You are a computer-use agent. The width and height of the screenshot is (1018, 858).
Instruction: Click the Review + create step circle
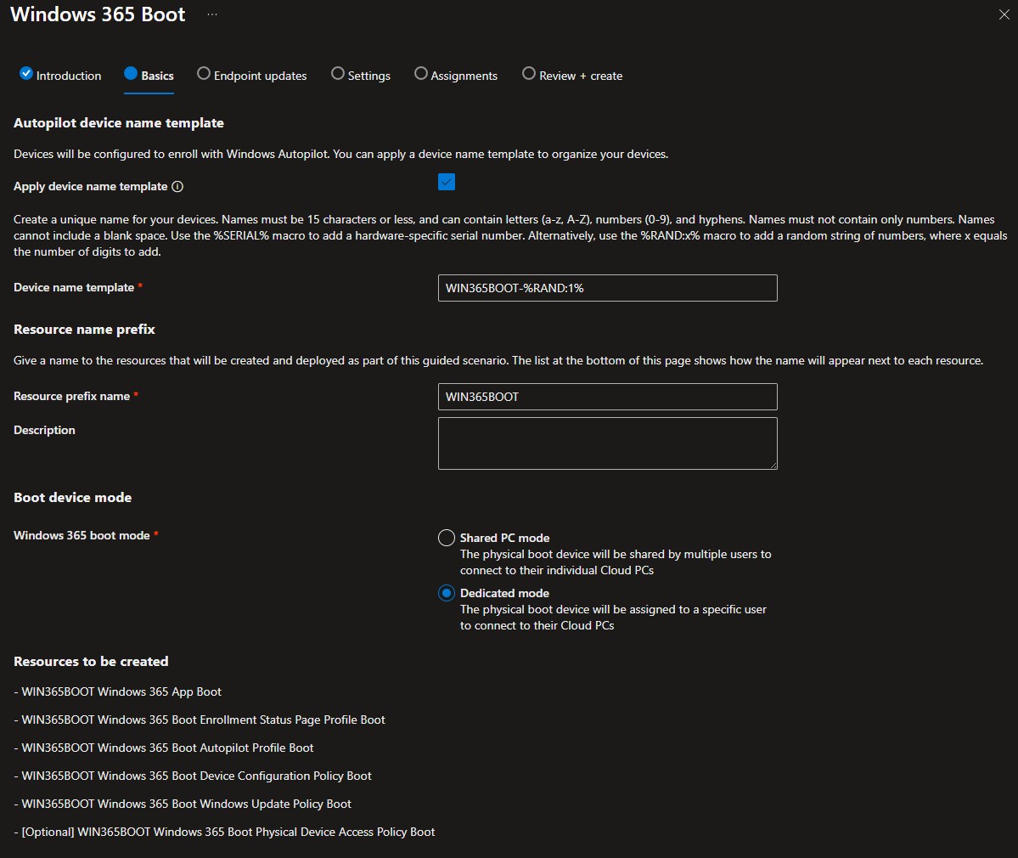(529, 74)
